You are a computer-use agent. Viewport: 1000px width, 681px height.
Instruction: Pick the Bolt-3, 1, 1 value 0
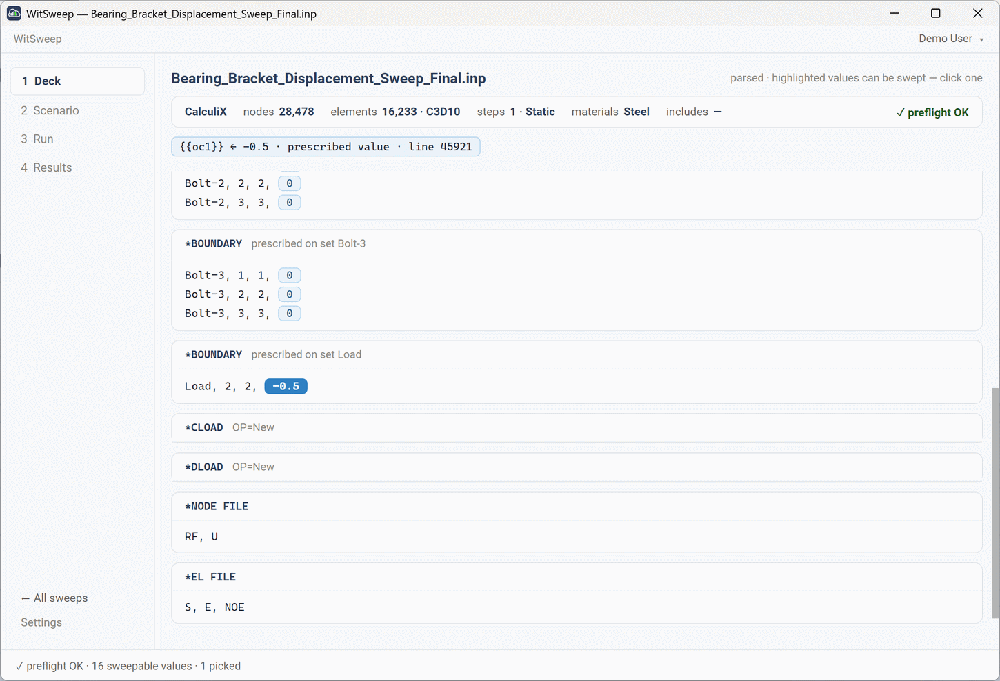[x=290, y=276]
